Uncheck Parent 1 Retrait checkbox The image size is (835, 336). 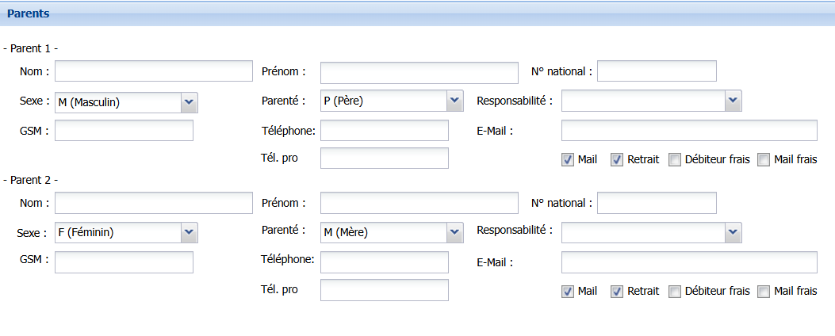point(617,160)
